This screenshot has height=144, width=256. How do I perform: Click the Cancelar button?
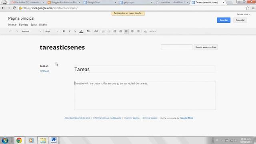[240, 20]
